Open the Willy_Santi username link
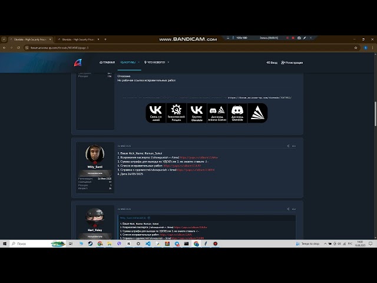 click(x=95, y=167)
